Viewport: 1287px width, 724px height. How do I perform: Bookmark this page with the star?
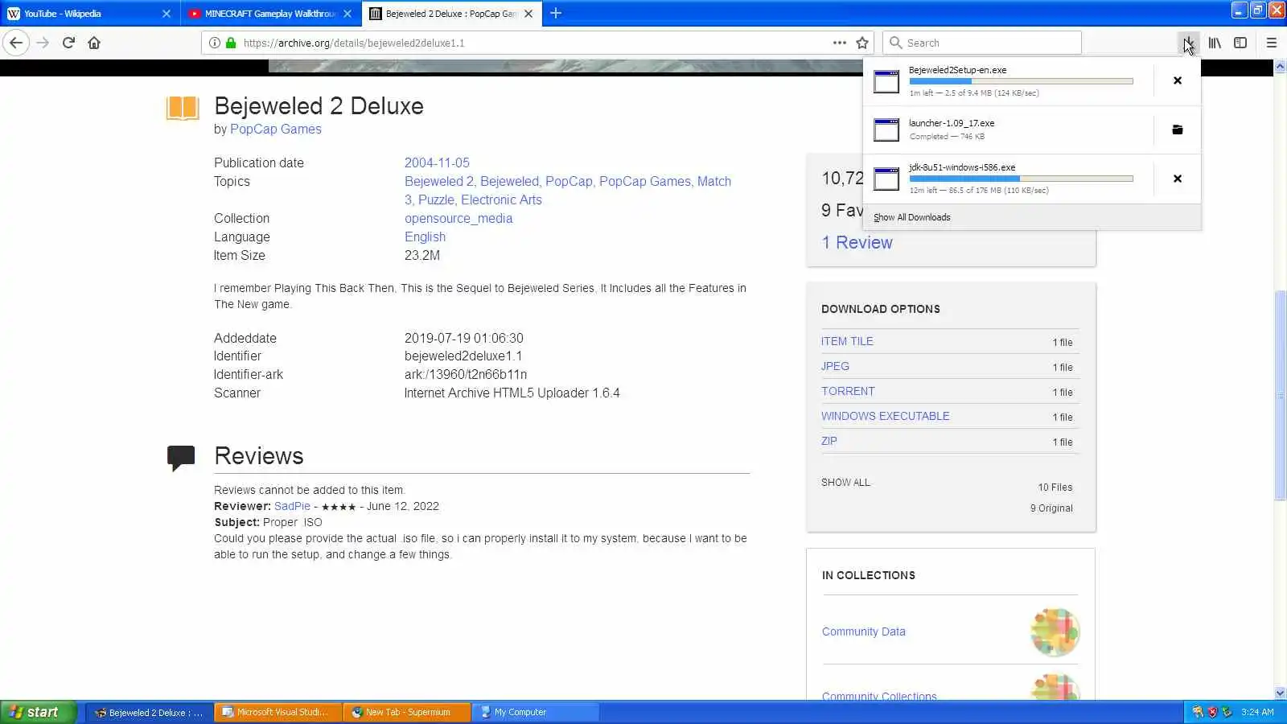(862, 43)
